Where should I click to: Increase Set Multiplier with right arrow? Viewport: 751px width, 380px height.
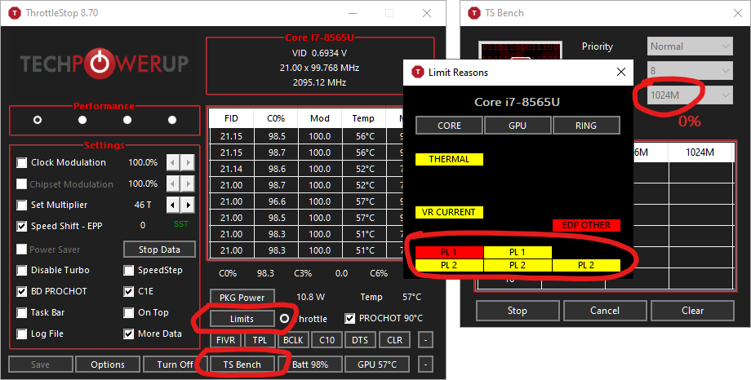(189, 205)
